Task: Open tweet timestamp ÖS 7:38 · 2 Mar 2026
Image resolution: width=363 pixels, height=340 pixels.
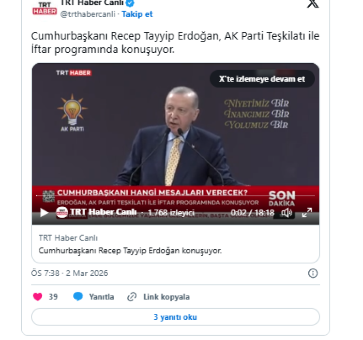Action: (69, 273)
